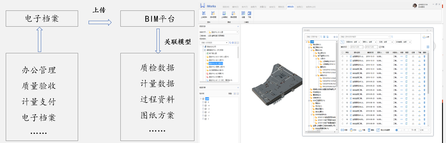
Task: Click the bottom 关联 button
Action: (x=344, y=130)
